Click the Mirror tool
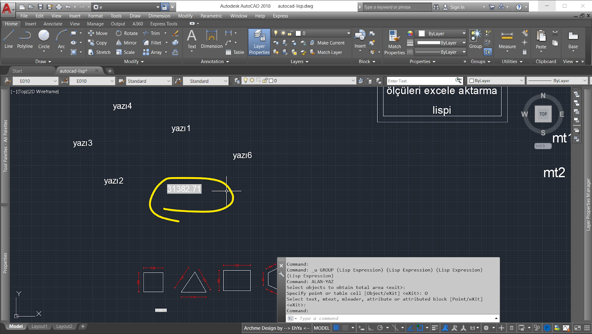Image resolution: width=592 pixels, height=334 pixels. coord(126,43)
